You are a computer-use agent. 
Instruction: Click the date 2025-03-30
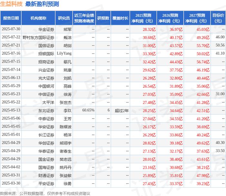tap(11, 183)
